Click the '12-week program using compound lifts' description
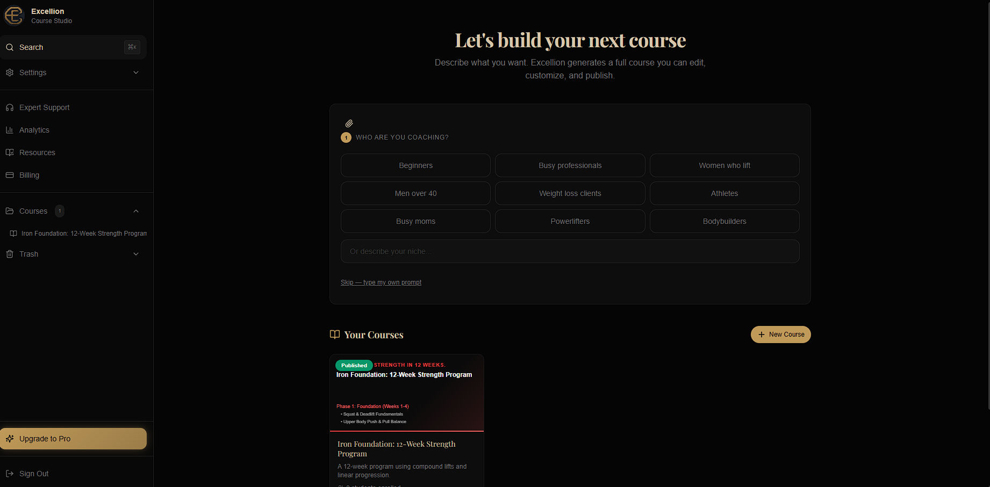Screen dimensions: 990x487 pos(402,471)
